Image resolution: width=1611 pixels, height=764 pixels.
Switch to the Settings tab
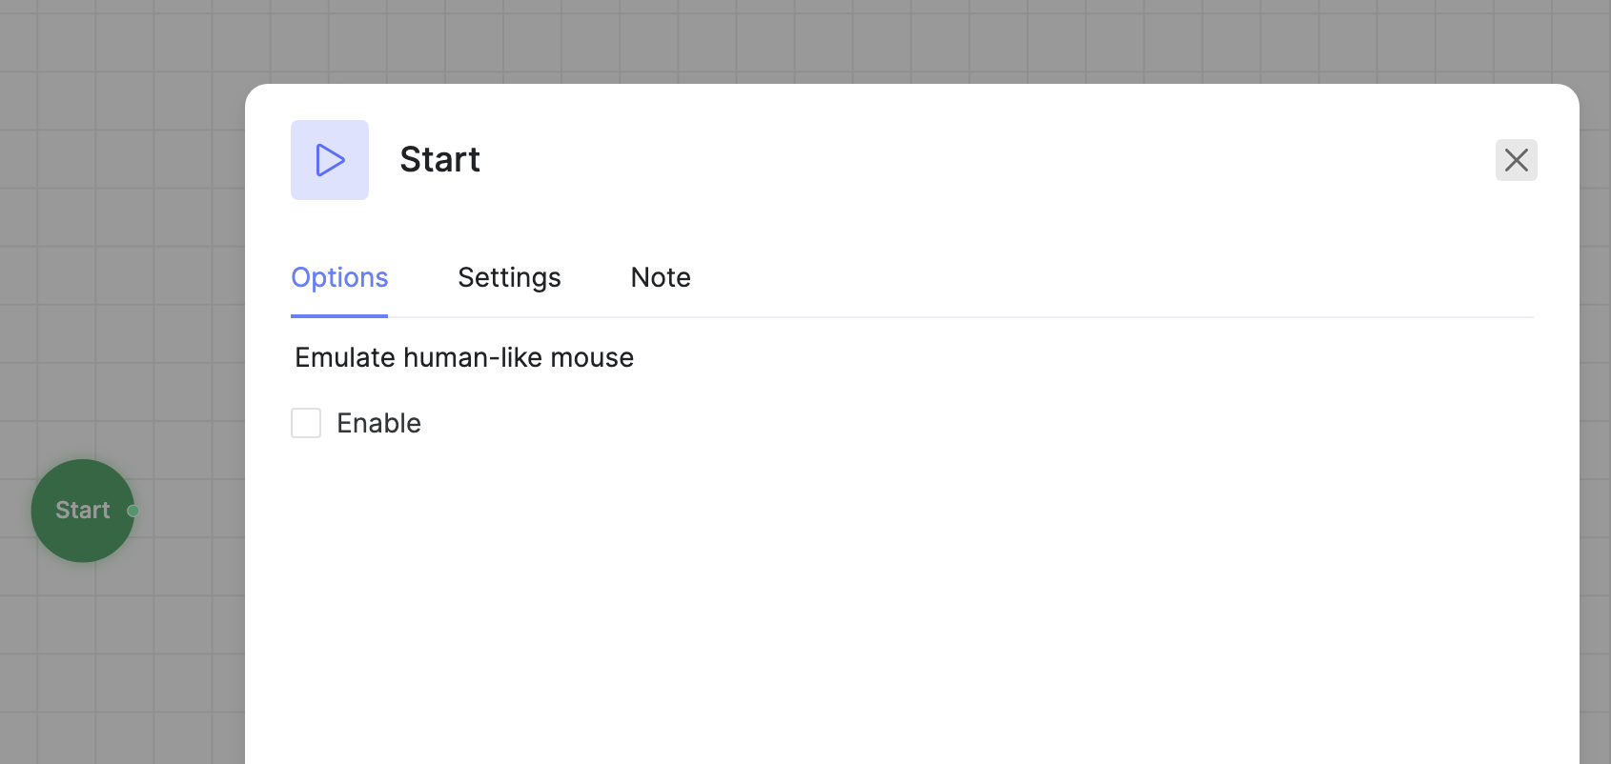click(x=509, y=277)
